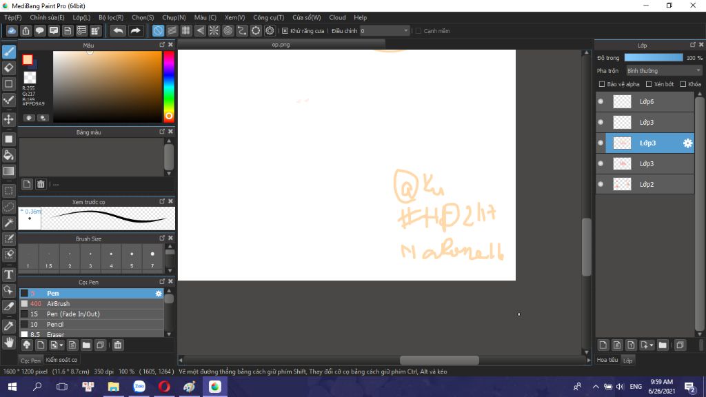
Task: Click the Undo arrow
Action: 118,30
